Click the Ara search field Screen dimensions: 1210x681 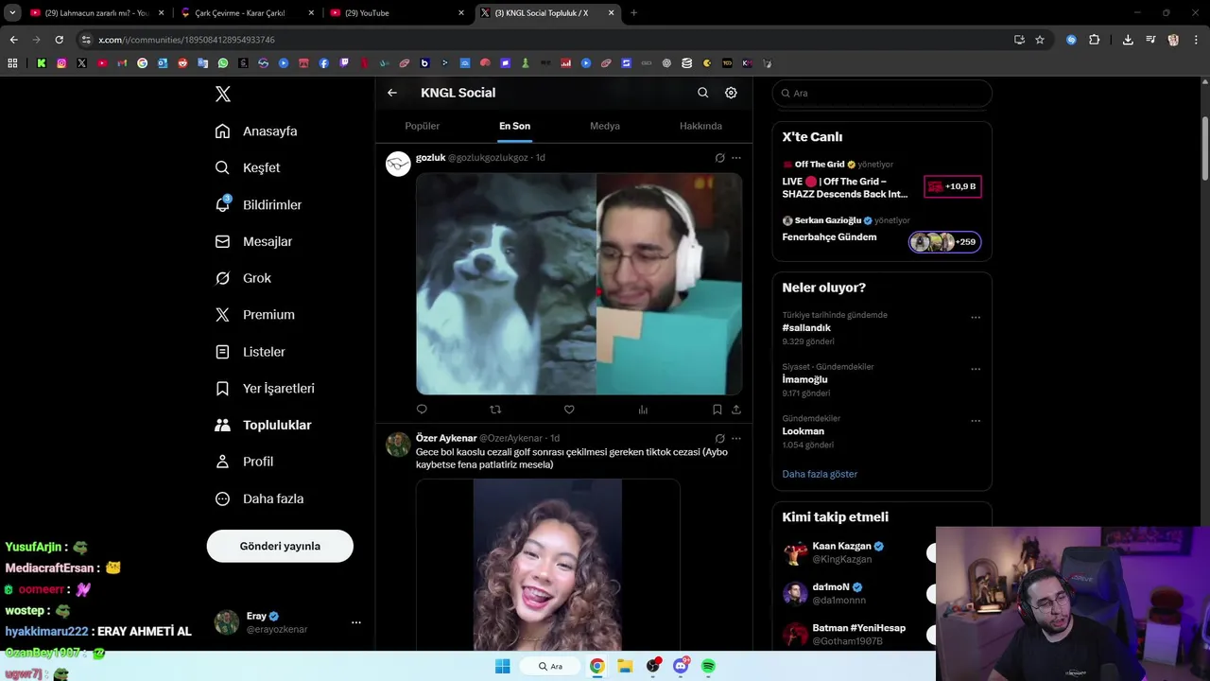882,93
